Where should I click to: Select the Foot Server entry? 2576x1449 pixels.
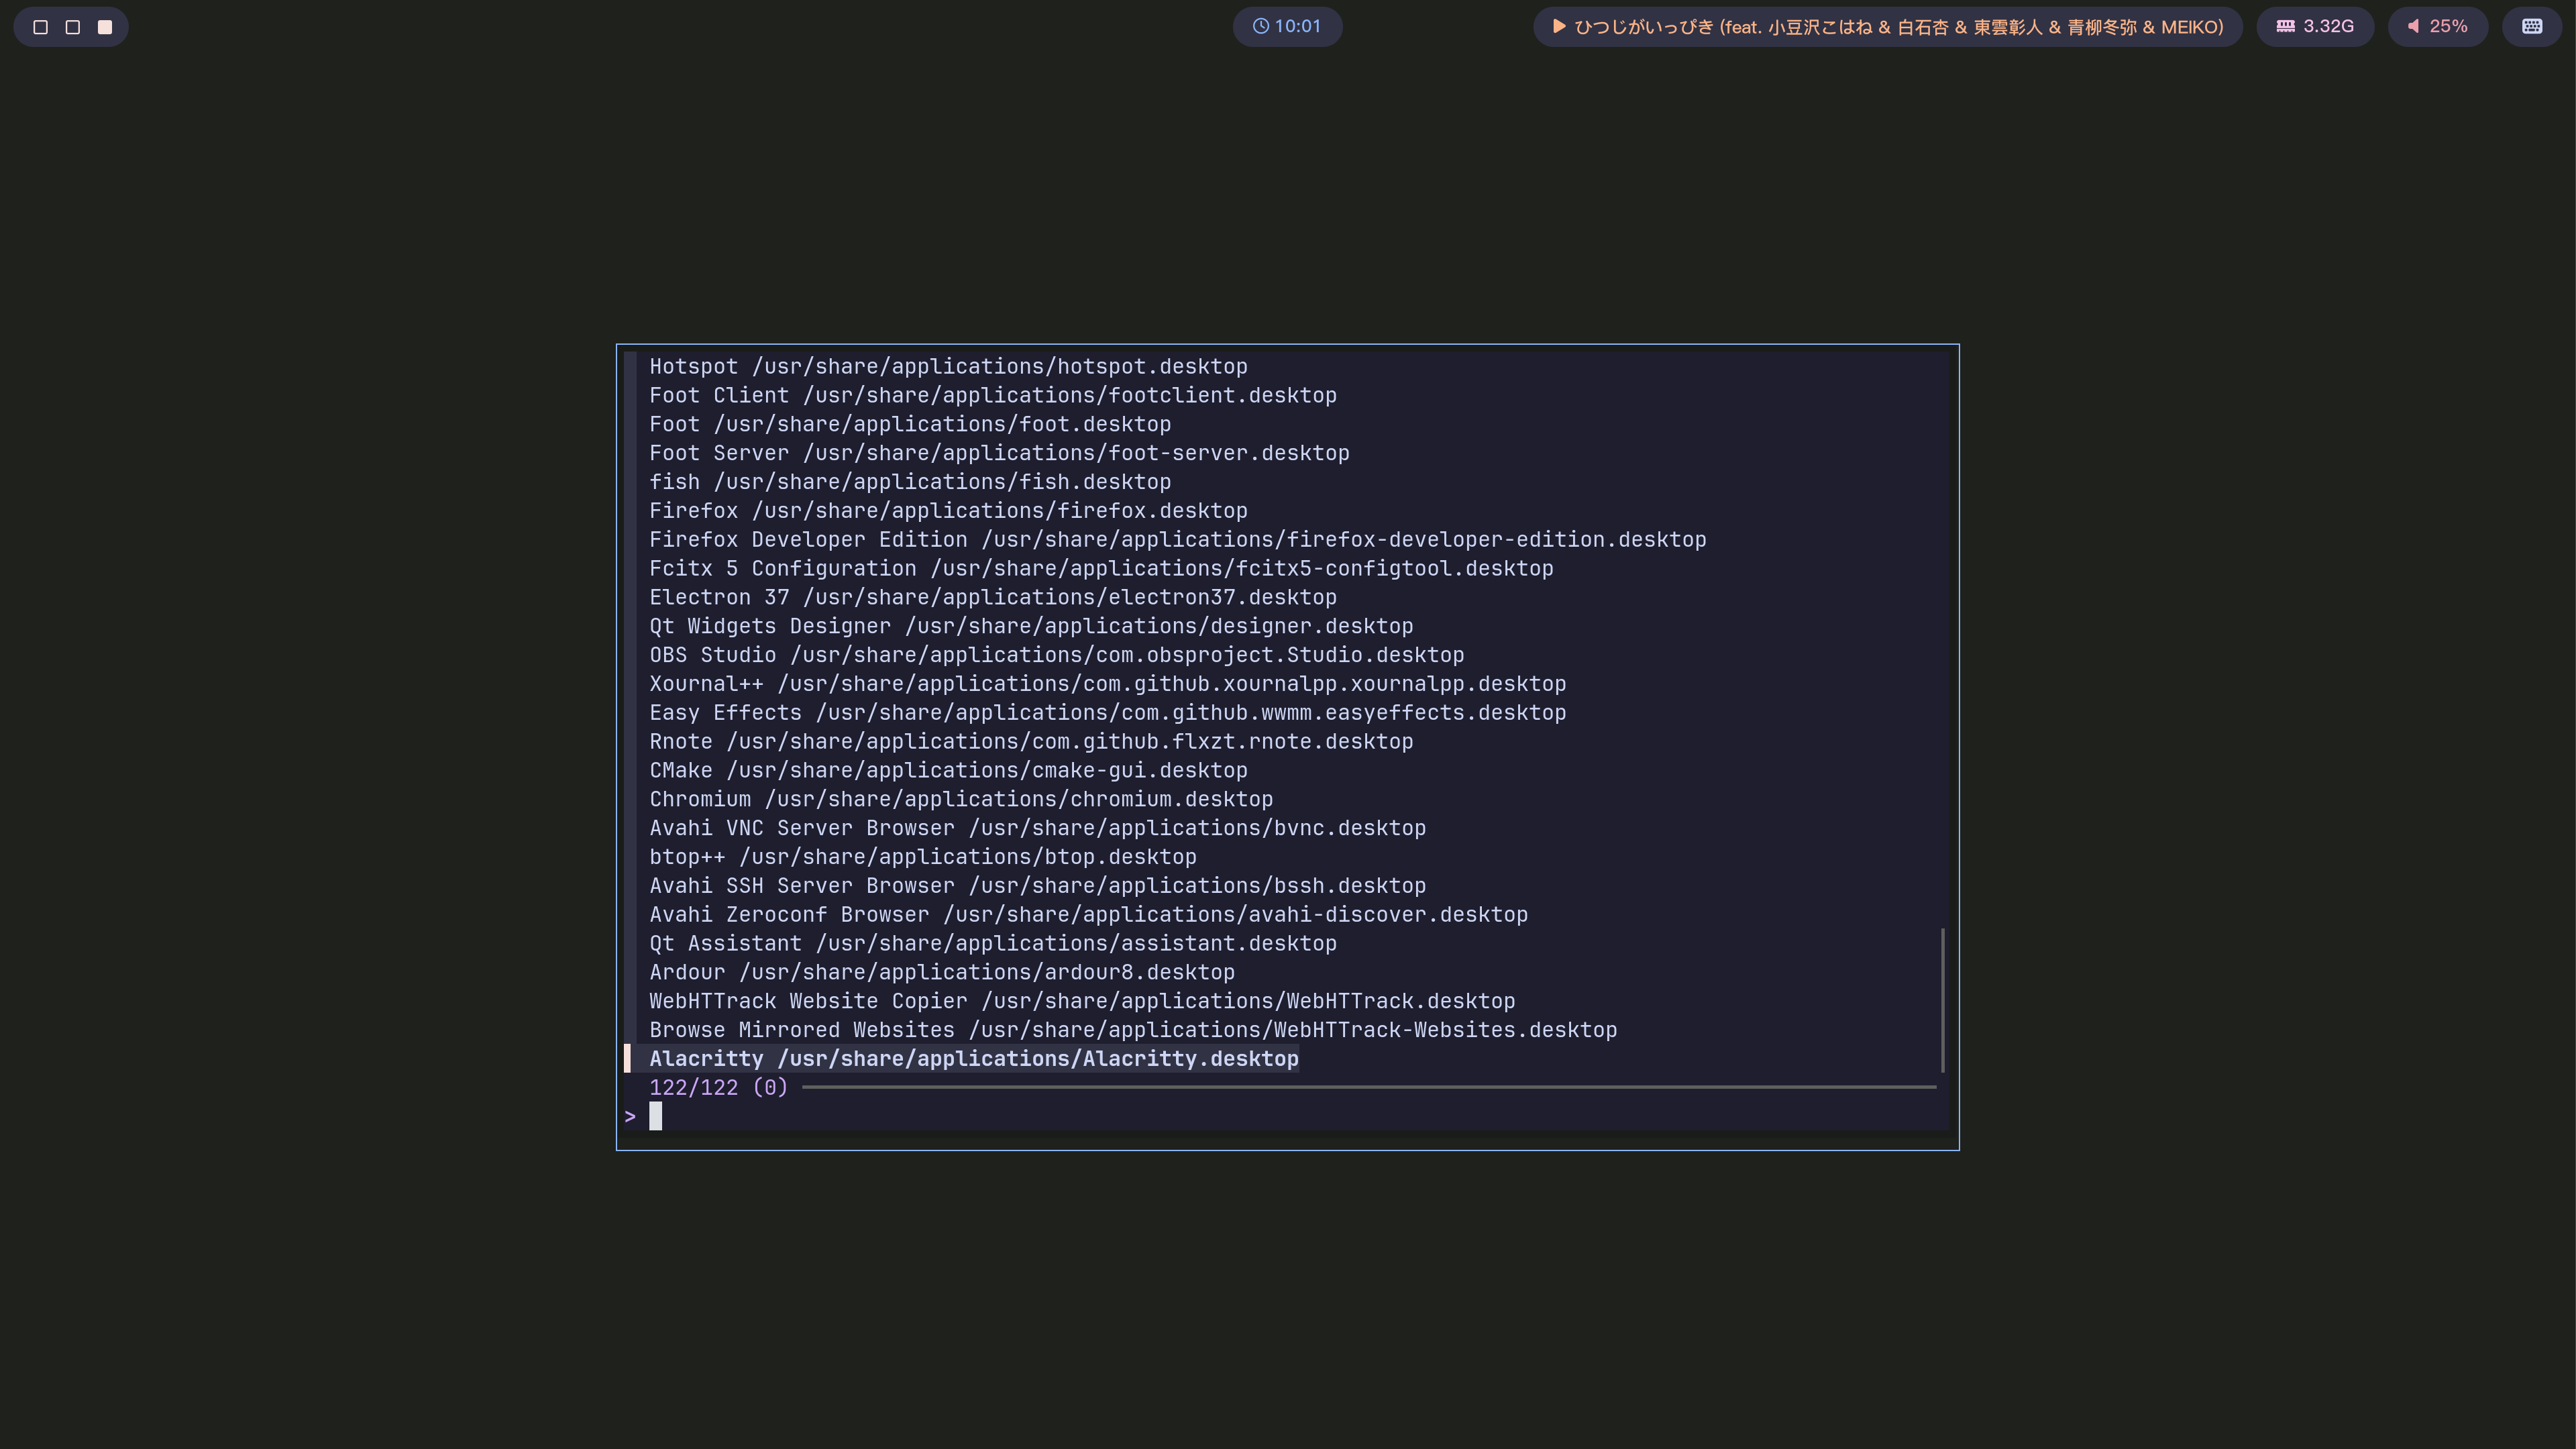pyautogui.click(x=999, y=454)
